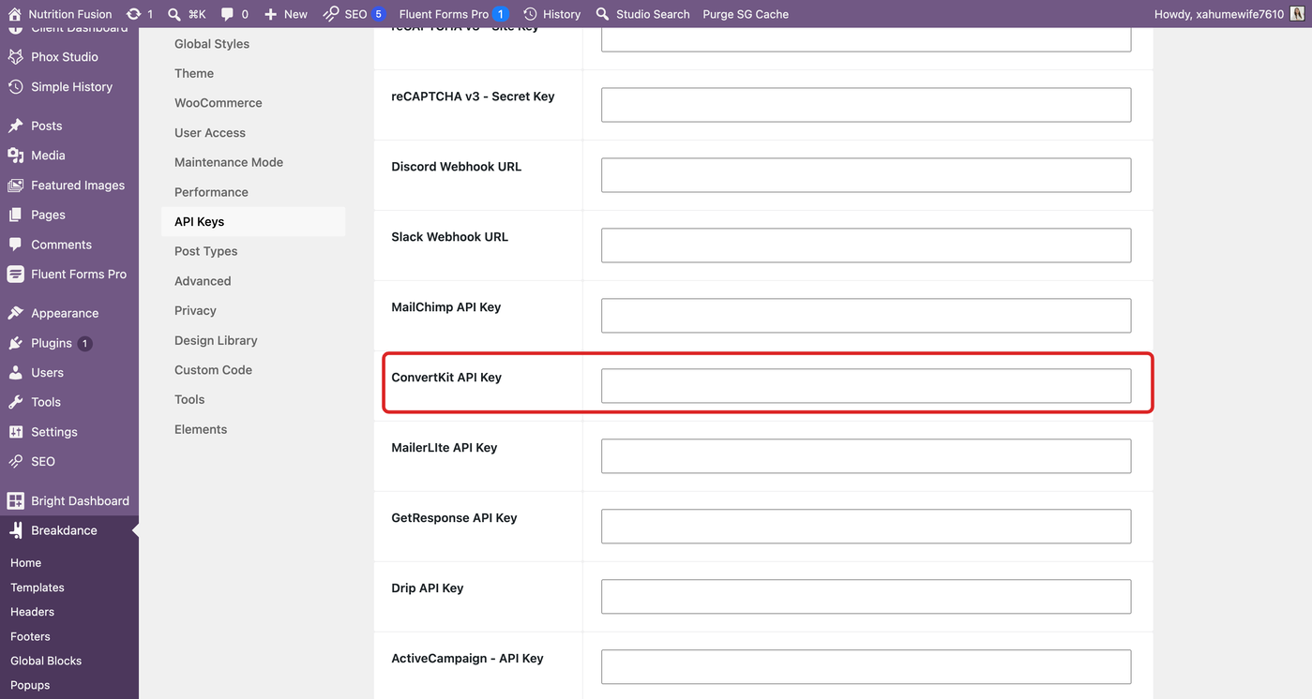Viewport: 1312px width, 699px height.
Task: Click the Drip API Key field
Action: click(x=866, y=597)
